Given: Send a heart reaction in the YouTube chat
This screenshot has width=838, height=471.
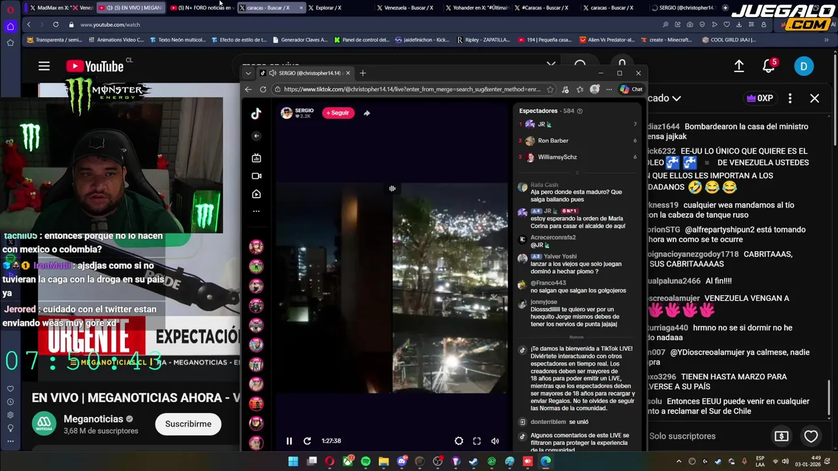Looking at the screenshot, I should [x=811, y=436].
